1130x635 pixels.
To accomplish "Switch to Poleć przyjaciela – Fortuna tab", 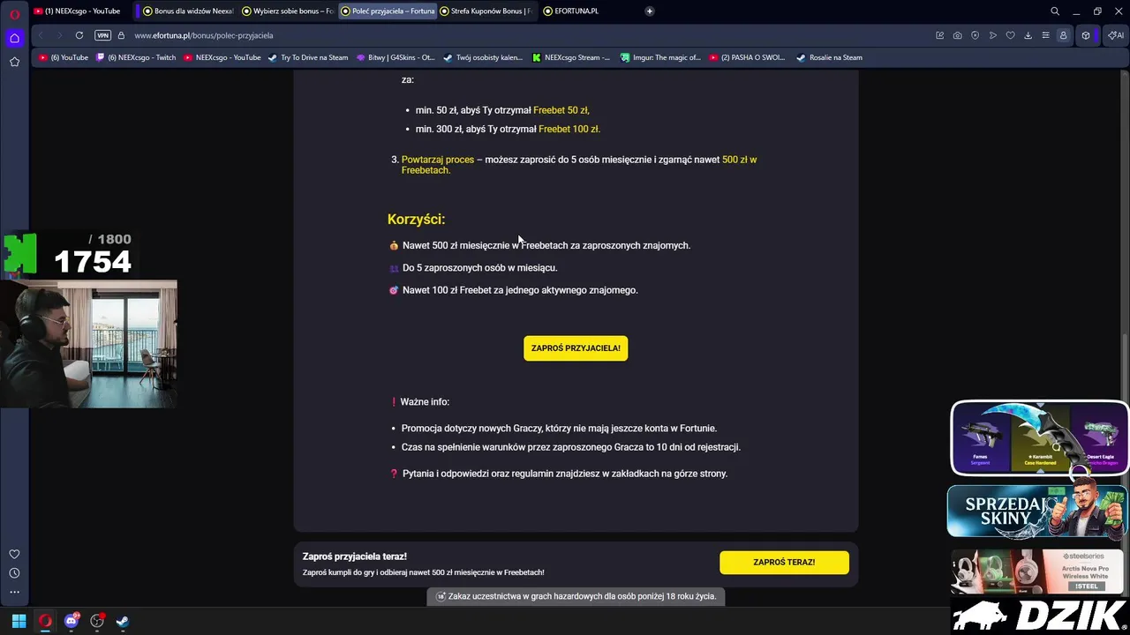I will pos(388,11).
